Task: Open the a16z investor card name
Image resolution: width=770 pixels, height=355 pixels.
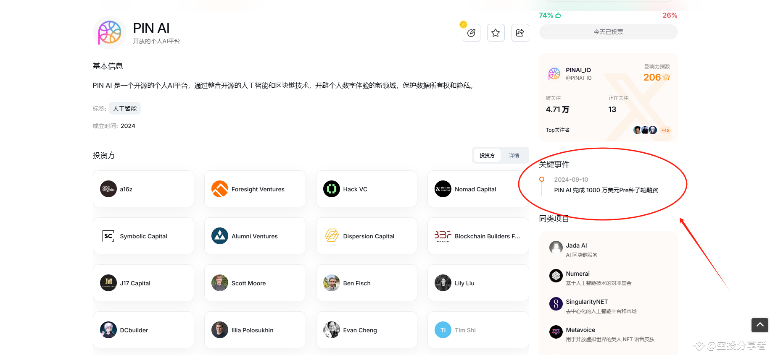Action: [x=126, y=189]
